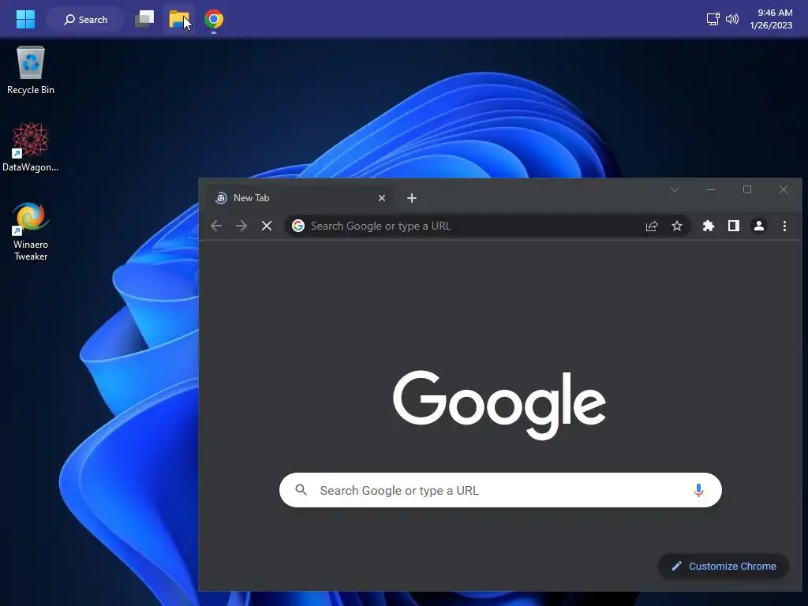Click the Chrome taskbar icon

tap(214, 20)
